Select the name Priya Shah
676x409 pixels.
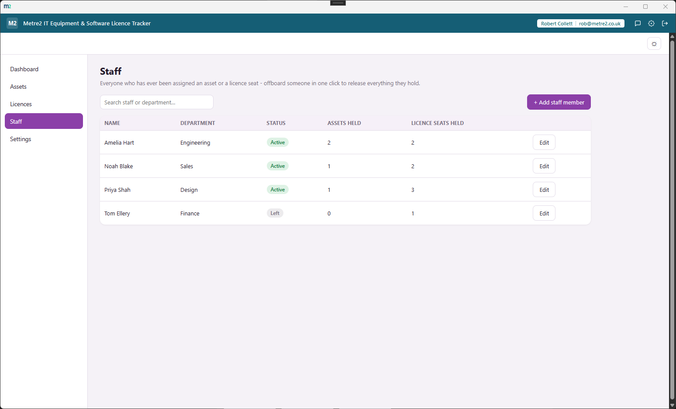(117, 190)
